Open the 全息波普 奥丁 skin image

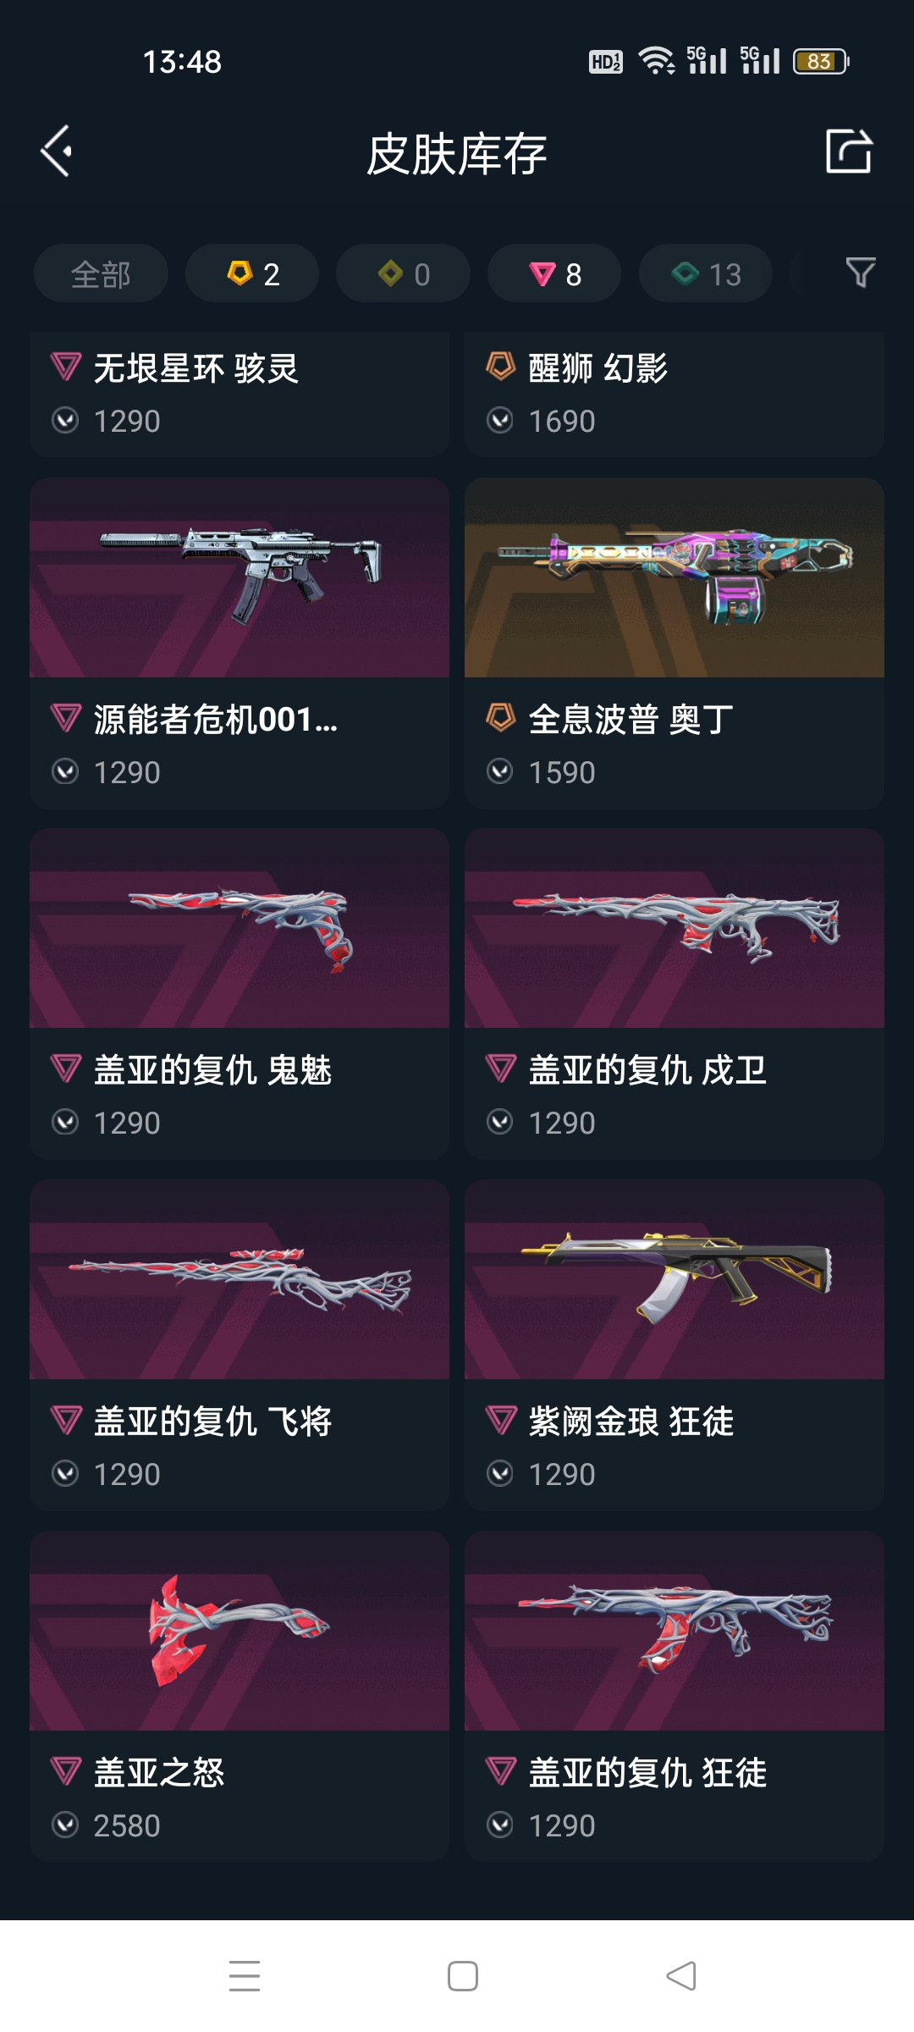coord(674,577)
